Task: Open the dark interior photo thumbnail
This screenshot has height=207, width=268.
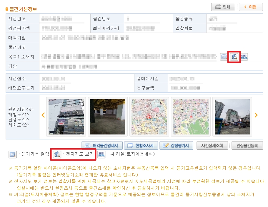Action: pyautogui.click(x=108, y=117)
